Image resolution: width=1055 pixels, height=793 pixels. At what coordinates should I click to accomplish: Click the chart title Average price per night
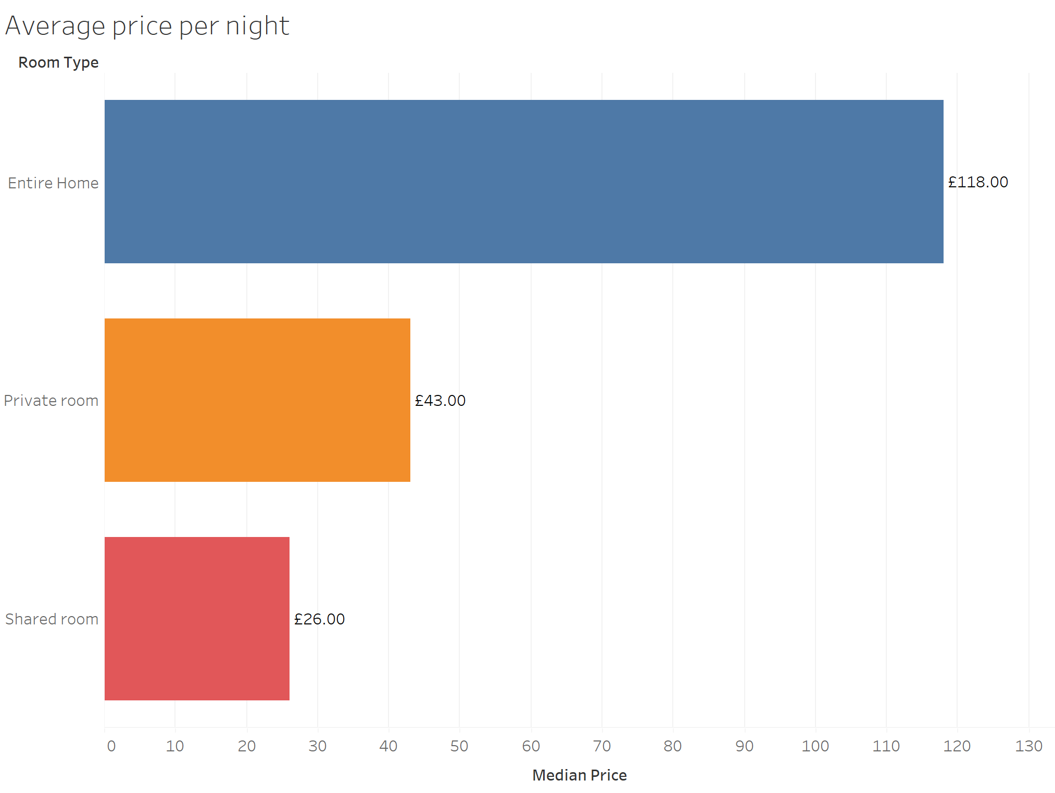[x=147, y=26]
